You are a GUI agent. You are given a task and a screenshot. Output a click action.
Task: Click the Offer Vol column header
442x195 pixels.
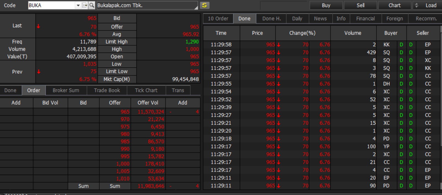[148, 103]
